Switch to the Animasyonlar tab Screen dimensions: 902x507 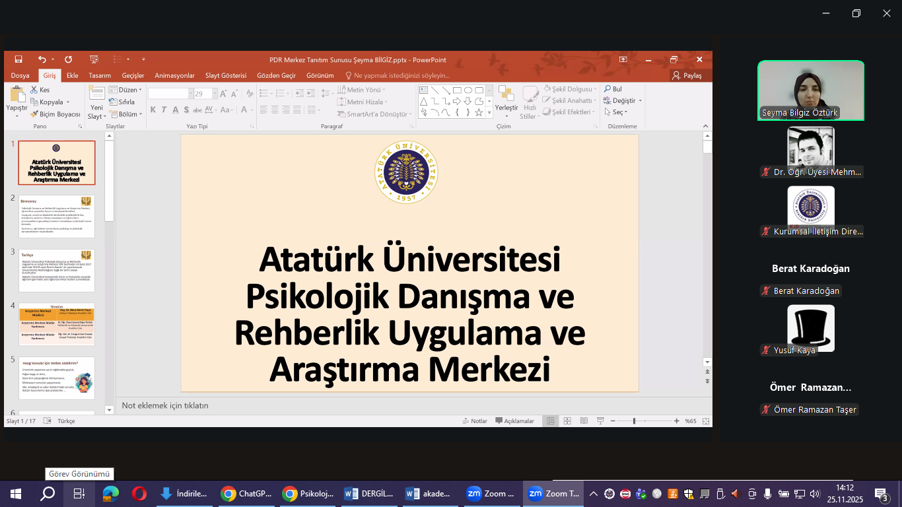tap(174, 75)
